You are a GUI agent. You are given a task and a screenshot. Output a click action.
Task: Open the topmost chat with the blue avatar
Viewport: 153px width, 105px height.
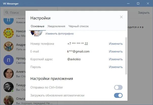[9, 21]
